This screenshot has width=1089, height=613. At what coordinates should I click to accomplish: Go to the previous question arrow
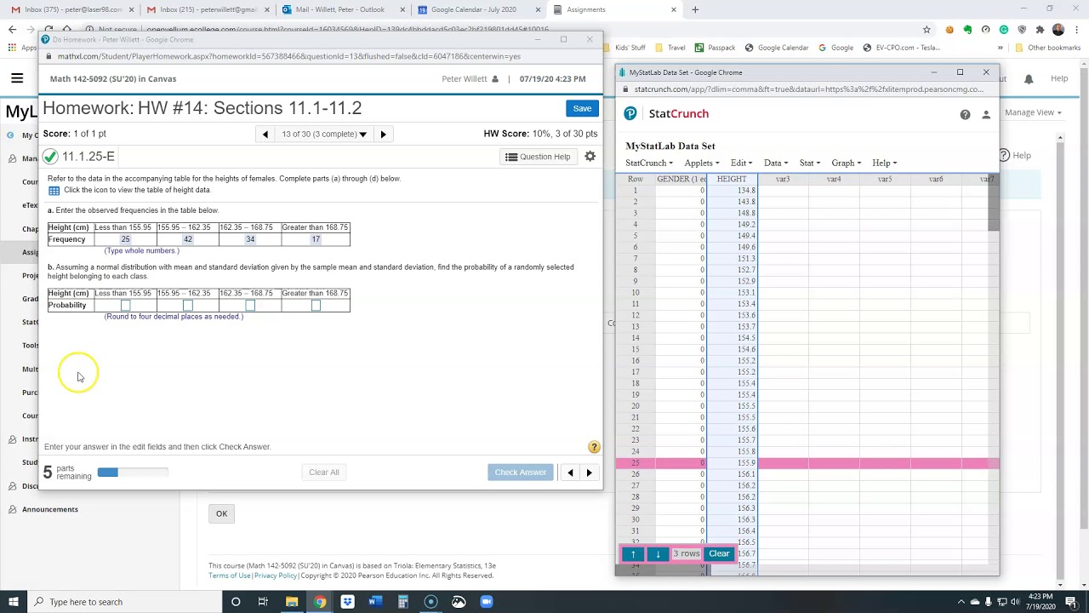click(265, 135)
